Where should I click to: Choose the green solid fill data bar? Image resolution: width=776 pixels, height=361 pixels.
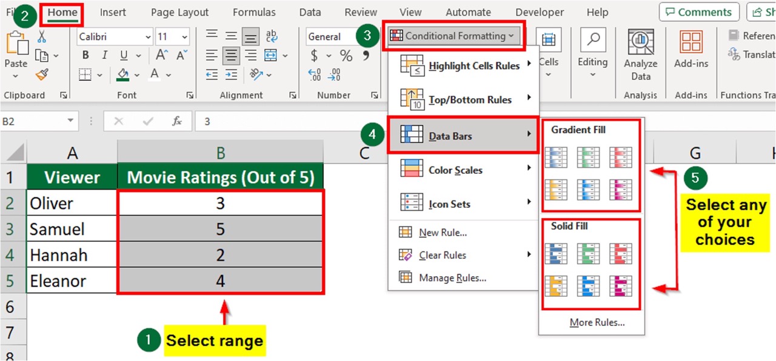pos(588,253)
